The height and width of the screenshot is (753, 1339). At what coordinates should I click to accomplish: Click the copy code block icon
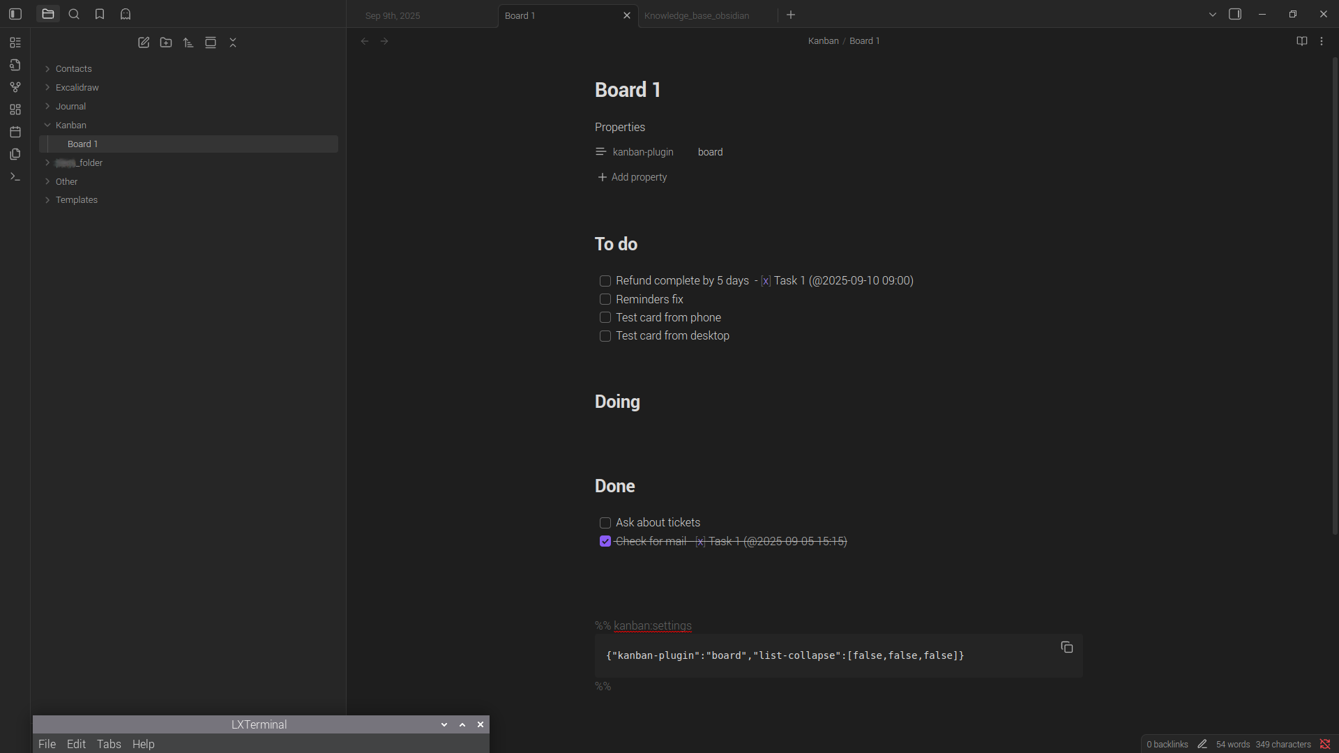1066,647
